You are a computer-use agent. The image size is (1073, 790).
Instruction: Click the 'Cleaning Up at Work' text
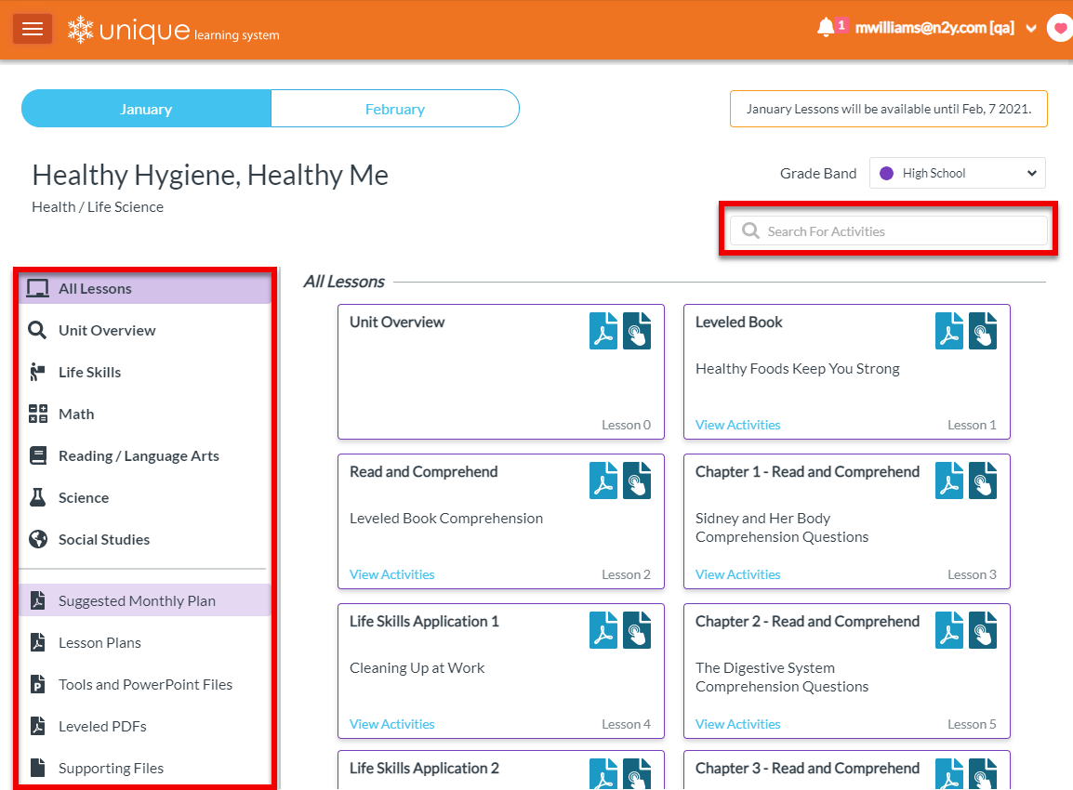[x=417, y=667]
